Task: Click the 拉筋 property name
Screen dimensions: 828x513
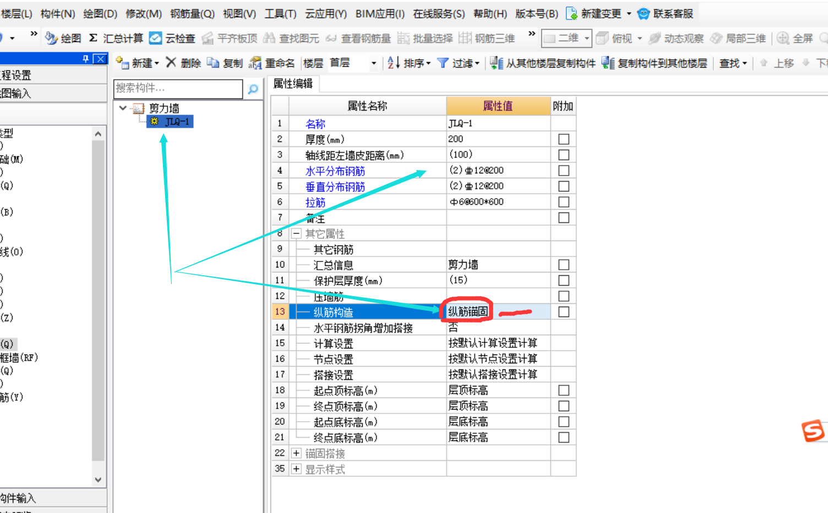Action: point(315,203)
